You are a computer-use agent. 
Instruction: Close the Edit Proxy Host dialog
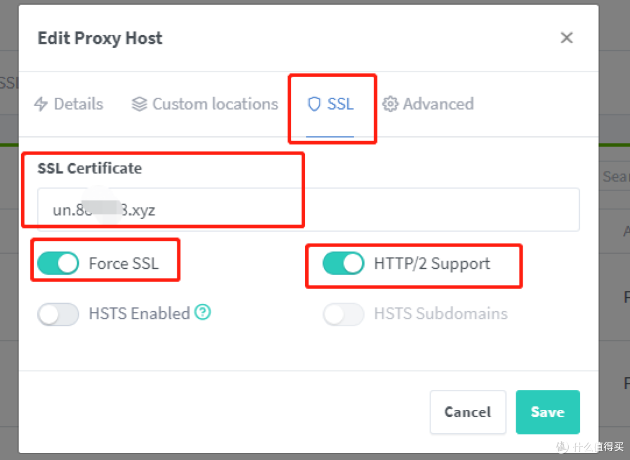coord(566,37)
